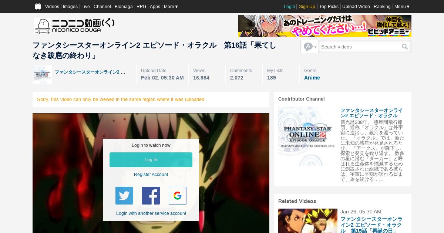Image resolution: width=444 pixels, height=233 pixels.
Task: Click the teal Log In button
Action: pos(151,160)
